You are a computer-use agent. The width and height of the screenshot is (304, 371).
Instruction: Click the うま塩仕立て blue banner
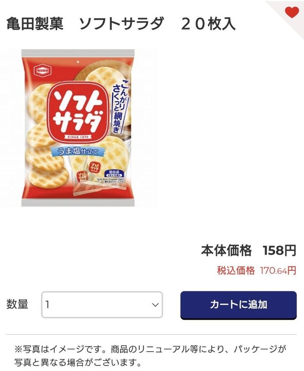78,151
